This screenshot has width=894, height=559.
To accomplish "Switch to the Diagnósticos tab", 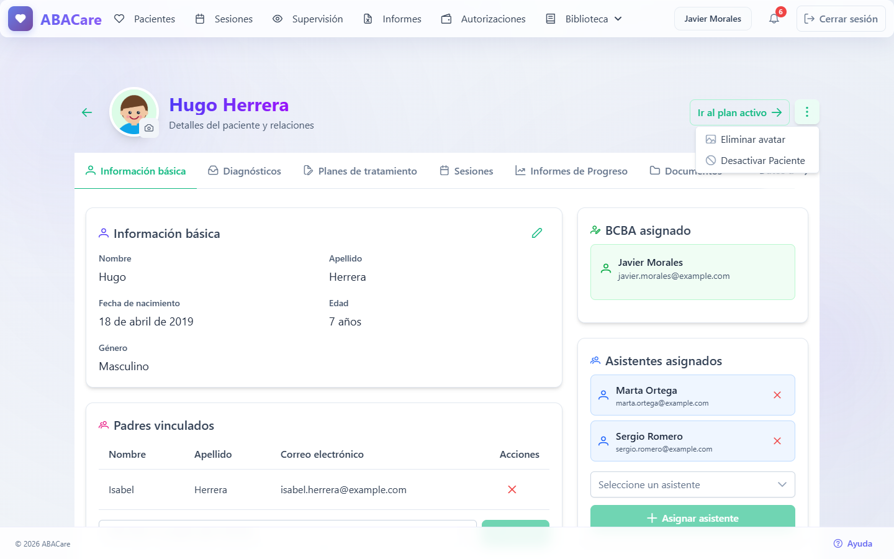I will [245, 171].
